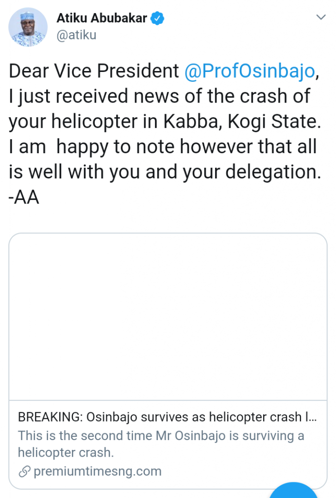Click the word 'Osinbajo' in the card headline
This screenshot has width=336, height=498.
pyautogui.click(x=113, y=418)
